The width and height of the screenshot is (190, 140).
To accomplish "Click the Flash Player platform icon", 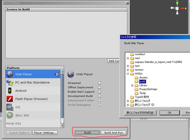I will pos(10,99).
